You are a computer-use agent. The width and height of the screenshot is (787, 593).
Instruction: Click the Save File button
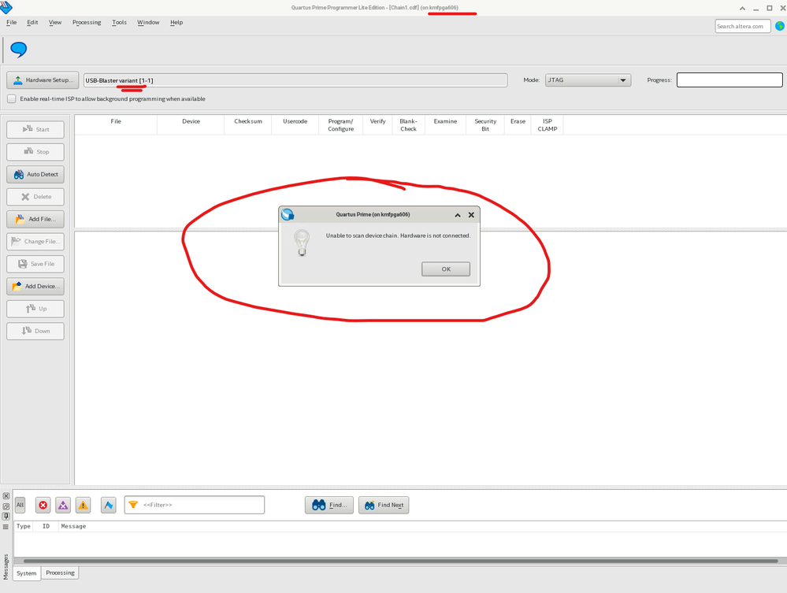pos(35,264)
